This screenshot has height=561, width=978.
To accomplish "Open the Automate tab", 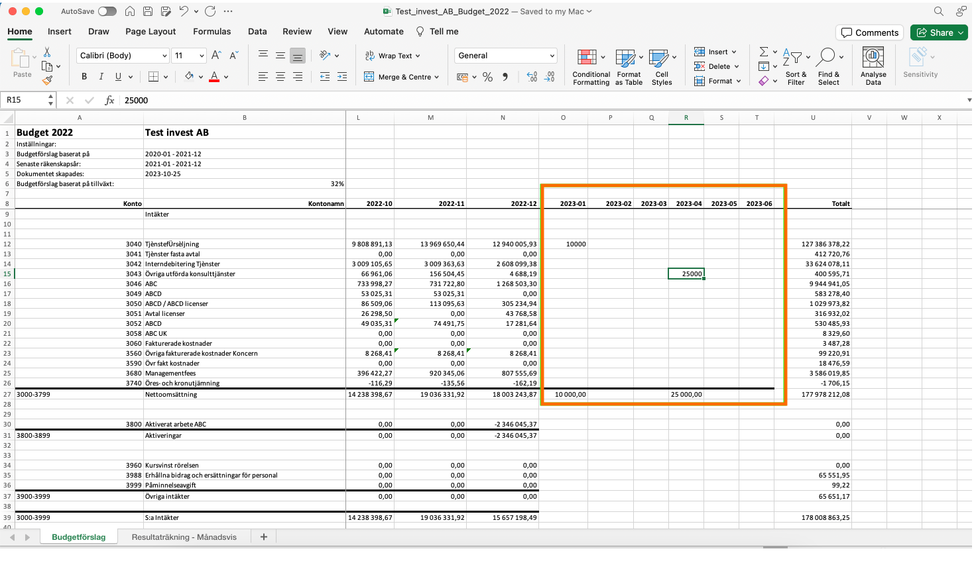I will (384, 31).
